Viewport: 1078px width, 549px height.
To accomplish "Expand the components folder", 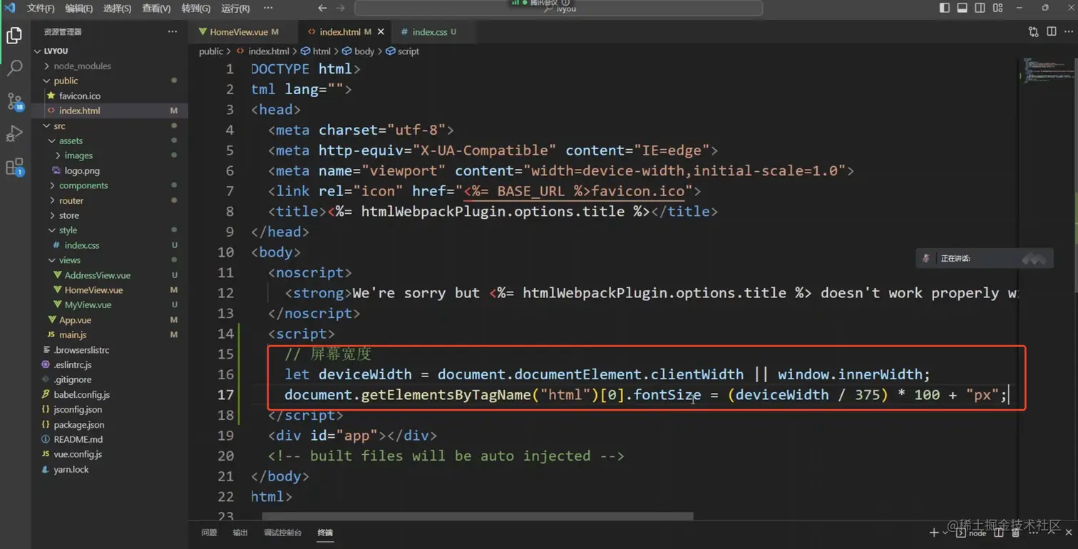I will [110, 185].
